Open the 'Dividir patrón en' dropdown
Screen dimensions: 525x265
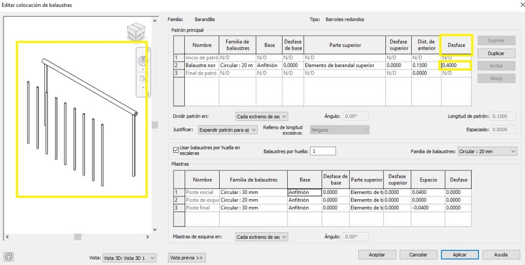tap(262, 116)
